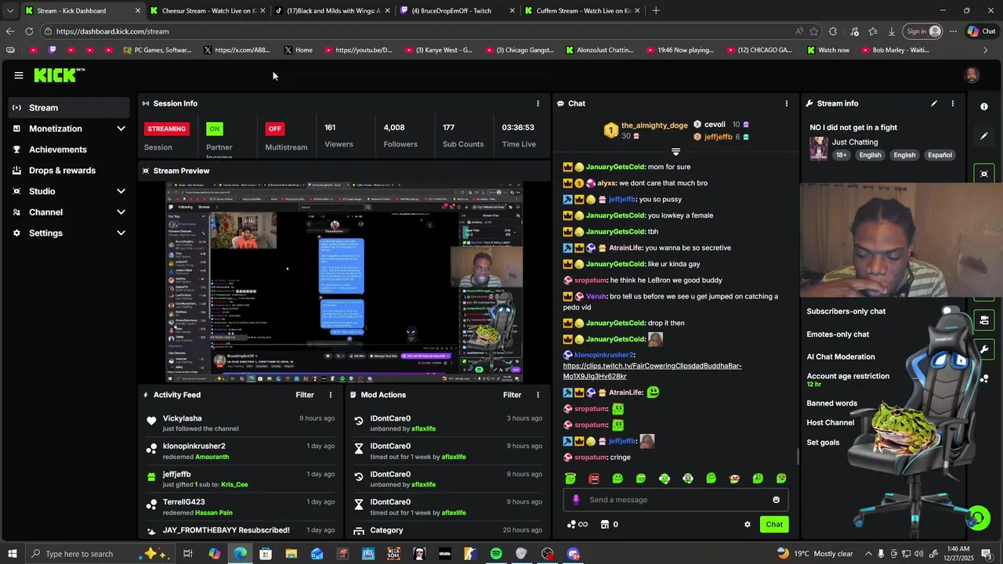This screenshot has height=564, width=1003.
Task: Click the green Chat send button
Action: [774, 525]
